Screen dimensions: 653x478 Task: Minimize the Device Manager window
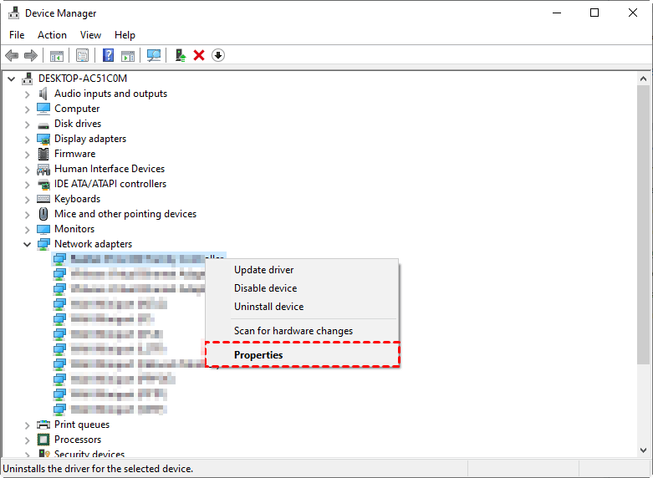(x=557, y=13)
